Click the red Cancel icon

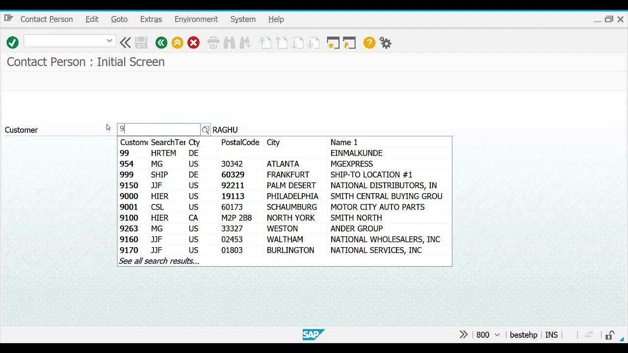(194, 43)
